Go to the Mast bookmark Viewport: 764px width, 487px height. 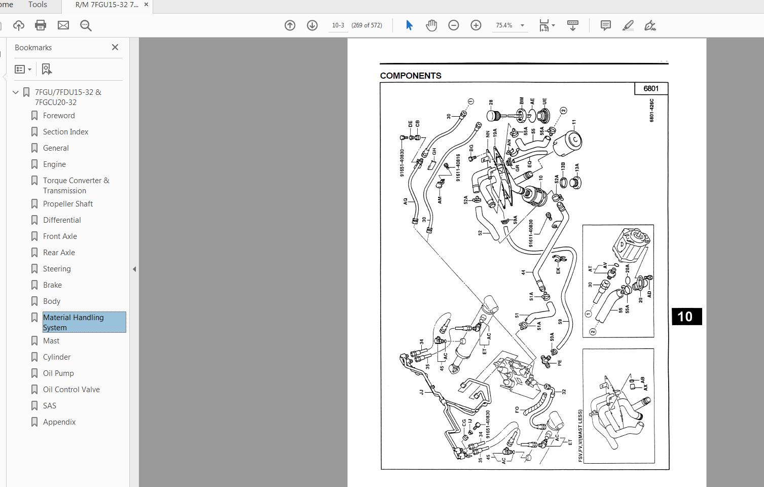[x=51, y=341]
